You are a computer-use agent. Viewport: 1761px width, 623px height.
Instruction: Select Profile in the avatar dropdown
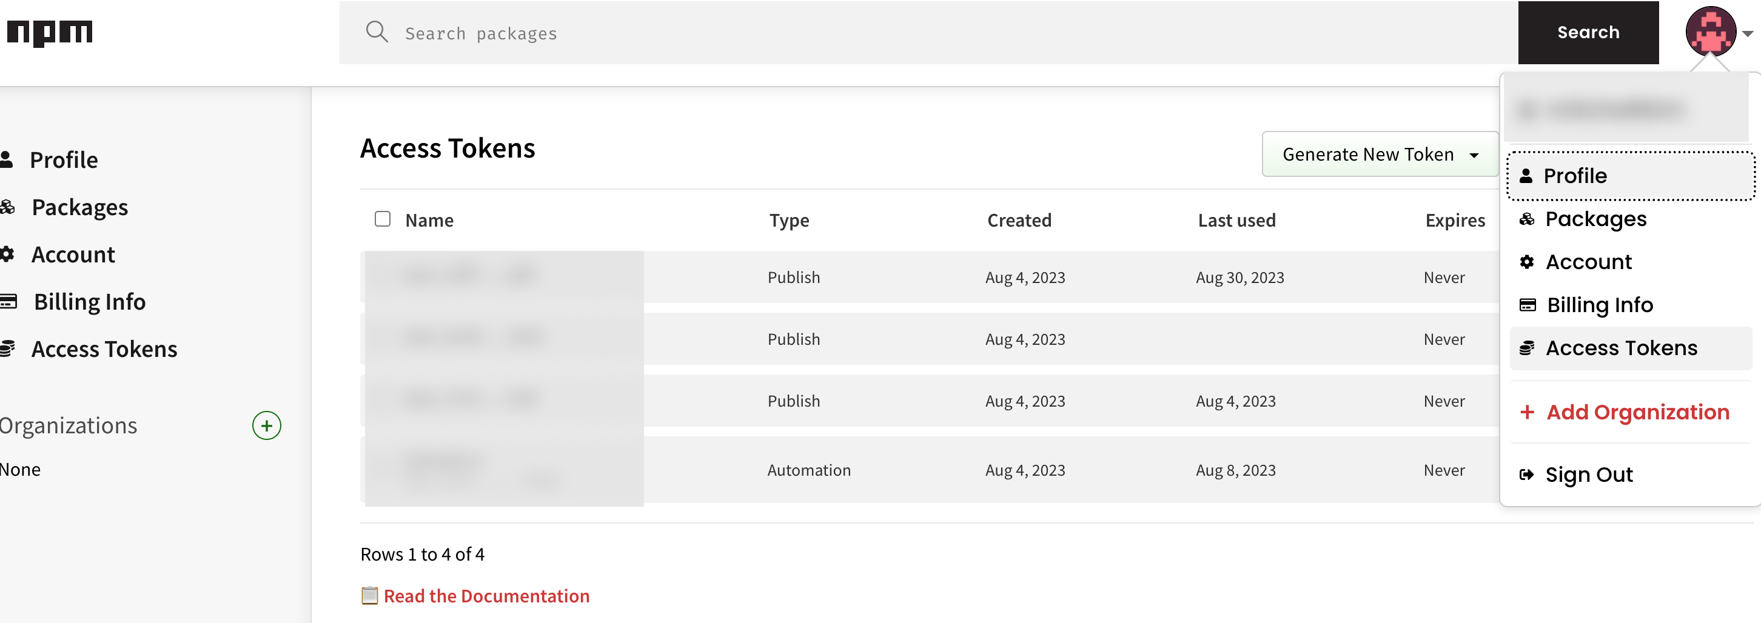(1631, 176)
